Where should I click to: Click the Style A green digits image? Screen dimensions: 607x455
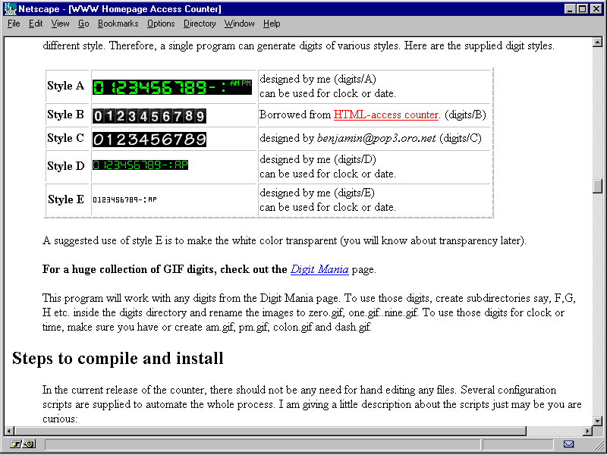[171, 86]
